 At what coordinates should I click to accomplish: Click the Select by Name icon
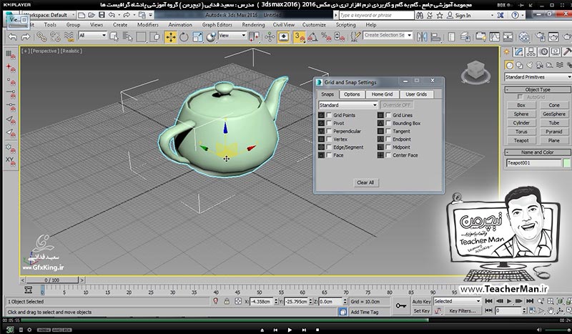coord(127,37)
